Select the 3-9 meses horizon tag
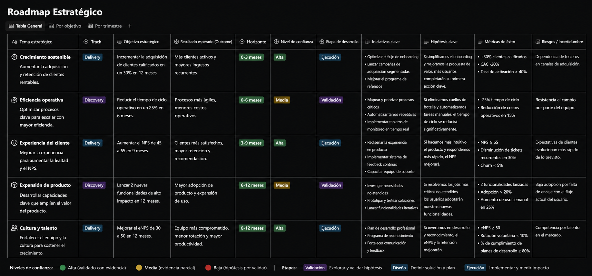The width and height of the screenshot is (592, 276). click(251, 143)
